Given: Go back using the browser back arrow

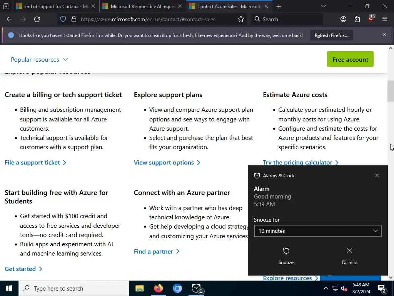Looking at the screenshot, I should 9,19.
